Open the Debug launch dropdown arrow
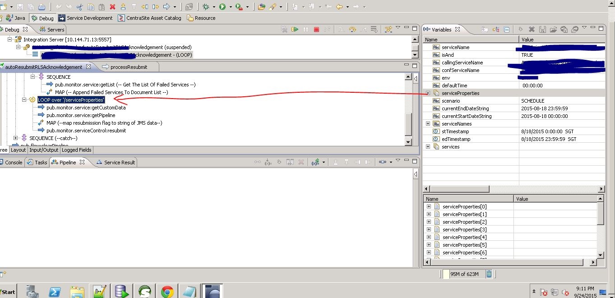This screenshot has width=615, height=298. point(213,7)
